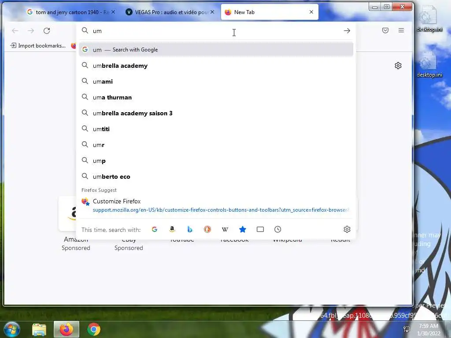The image size is (451, 338).
Task: Click the Go arrow in address bar
Action: [347, 31]
